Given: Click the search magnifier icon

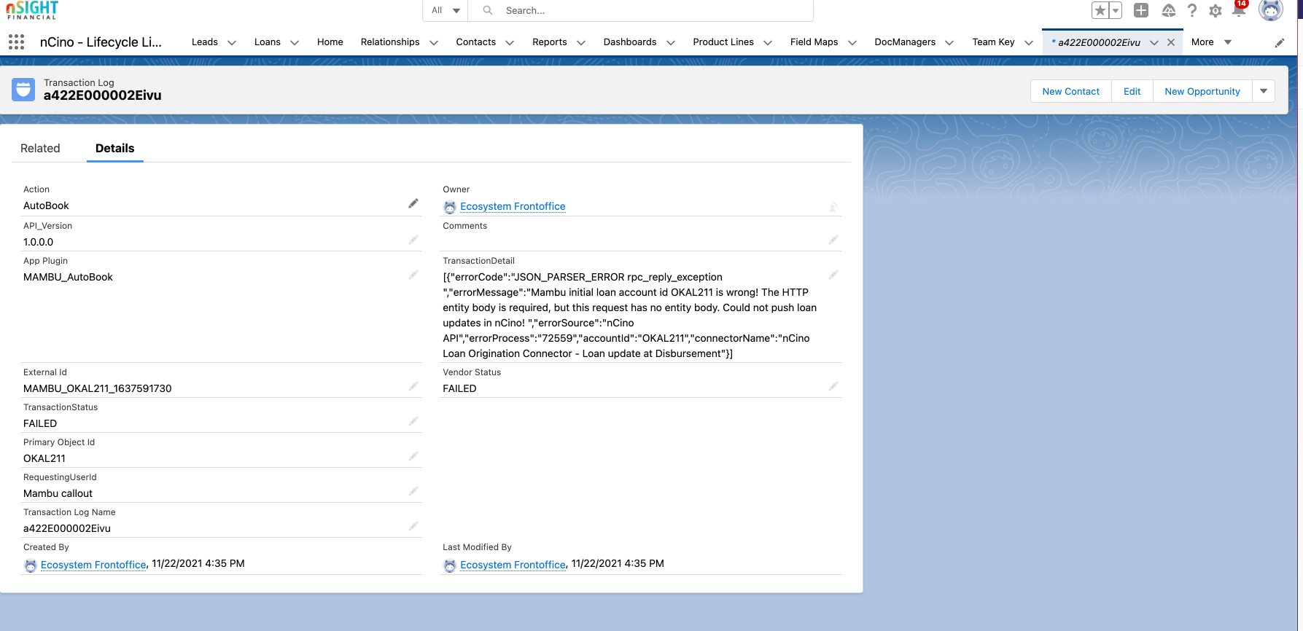Looking at the screenshot, I should click(x=488, y=10).
